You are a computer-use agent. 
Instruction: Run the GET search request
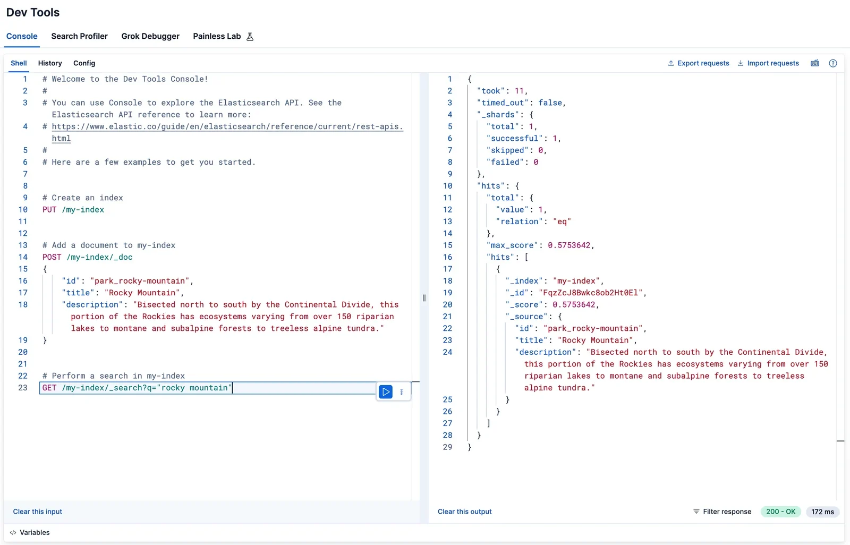coord(386,392)
